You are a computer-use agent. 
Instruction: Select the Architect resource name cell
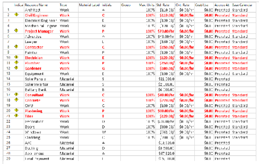click(33, 10)
